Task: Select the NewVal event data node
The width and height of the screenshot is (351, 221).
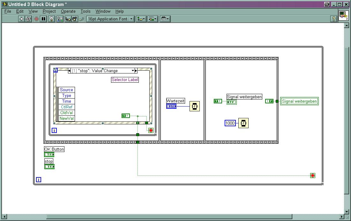Action: [66, 118]
